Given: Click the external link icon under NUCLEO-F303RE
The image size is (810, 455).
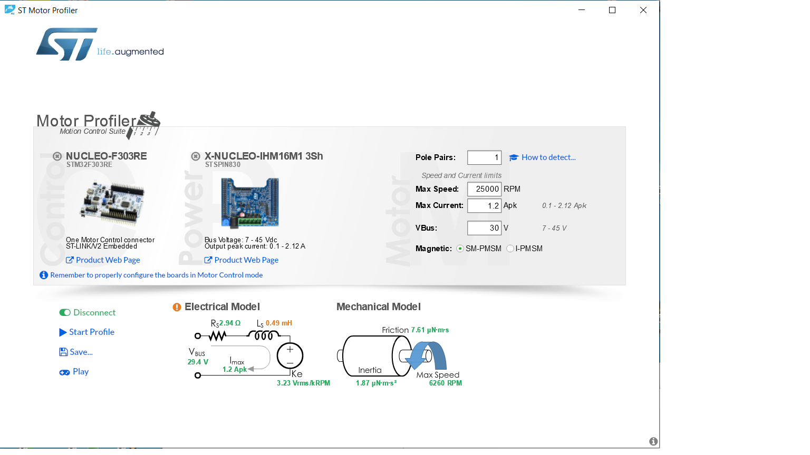Looking at the screenshot, I should (x=70, y=260).
